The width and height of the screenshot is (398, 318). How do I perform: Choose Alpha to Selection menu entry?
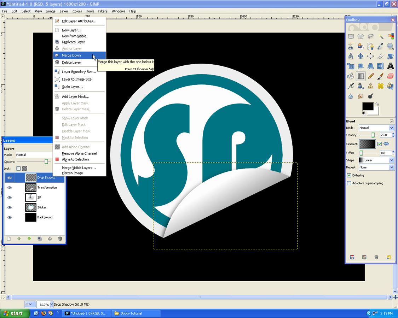80,159
